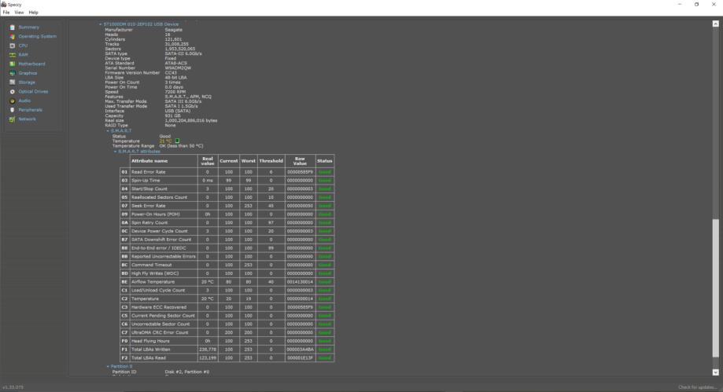The image size is (723, 392).
Task: Click the Device Power Cycle Count attribute
Action: pos(159,231)
